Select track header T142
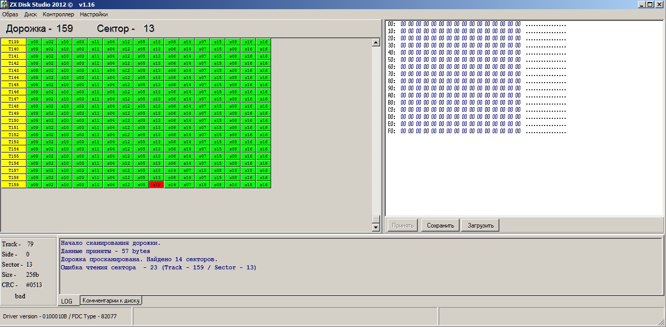The height and width of the screenshot is (327, 666). point(14,63)
